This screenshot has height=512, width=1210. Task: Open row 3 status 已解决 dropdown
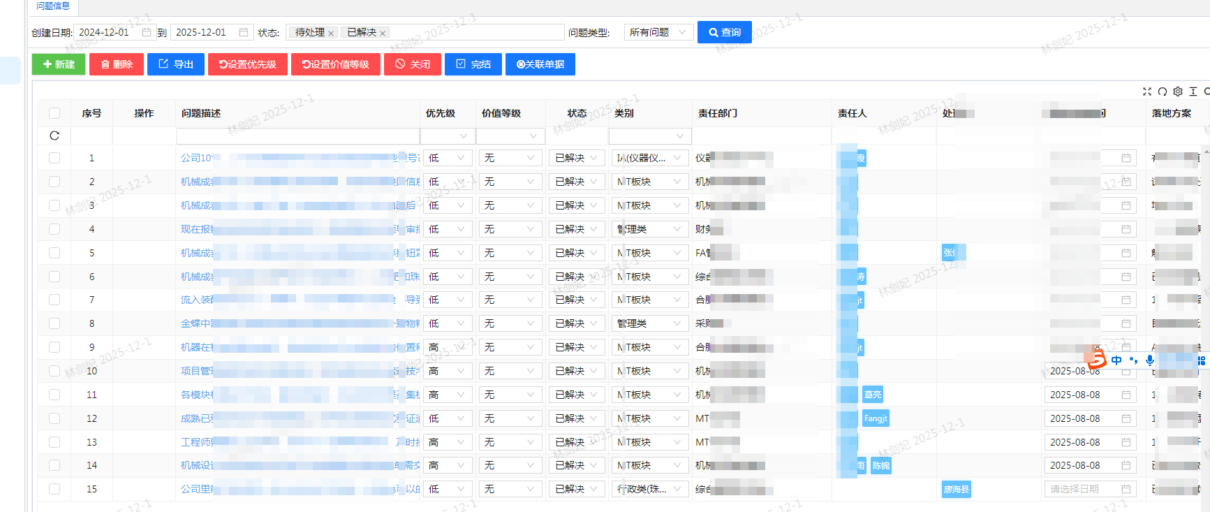577,205
